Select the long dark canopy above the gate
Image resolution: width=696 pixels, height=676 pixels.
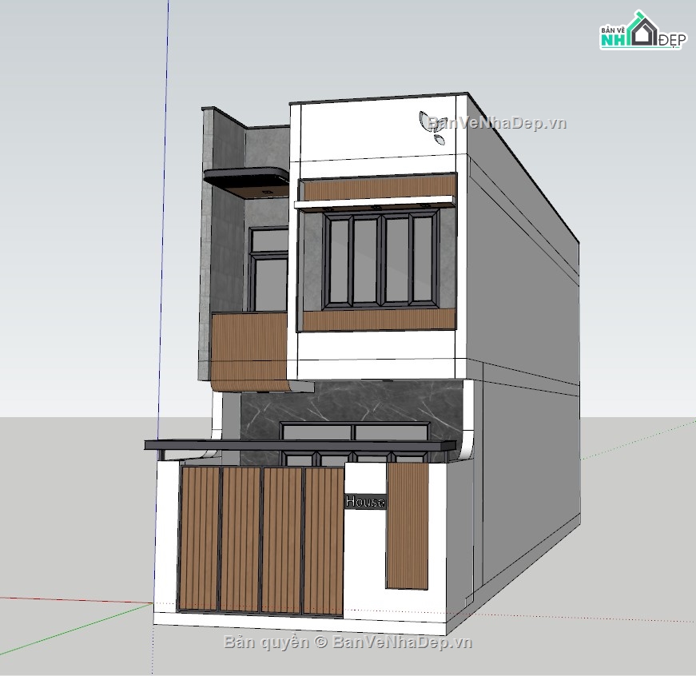click(x=300, y=445)
